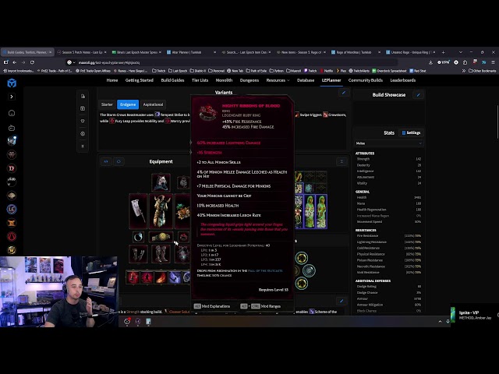Click third flame skill icon
Viewport: 499px width, 374px height.
pyautogui.click(x=161, y=277)
